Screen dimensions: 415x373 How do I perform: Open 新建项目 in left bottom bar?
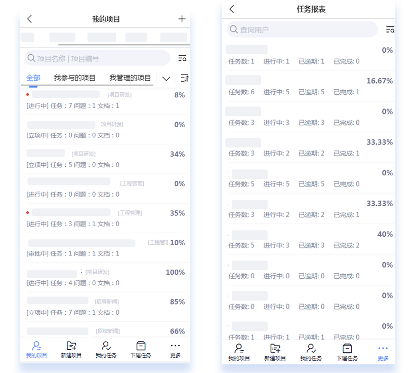[71, 350]
